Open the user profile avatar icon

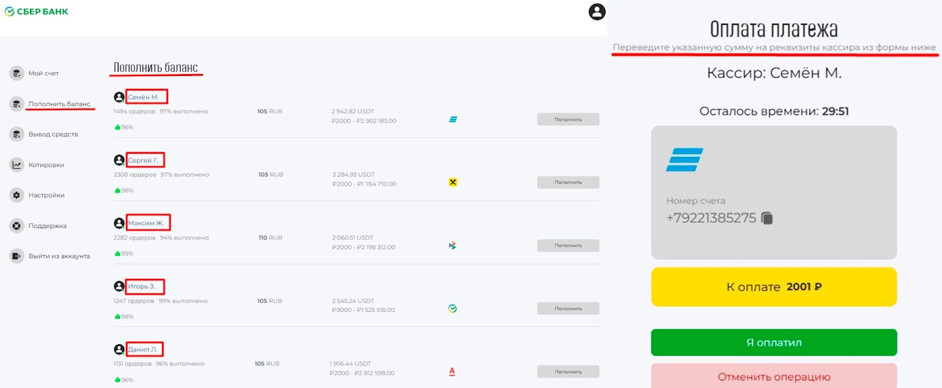point(597,12)
